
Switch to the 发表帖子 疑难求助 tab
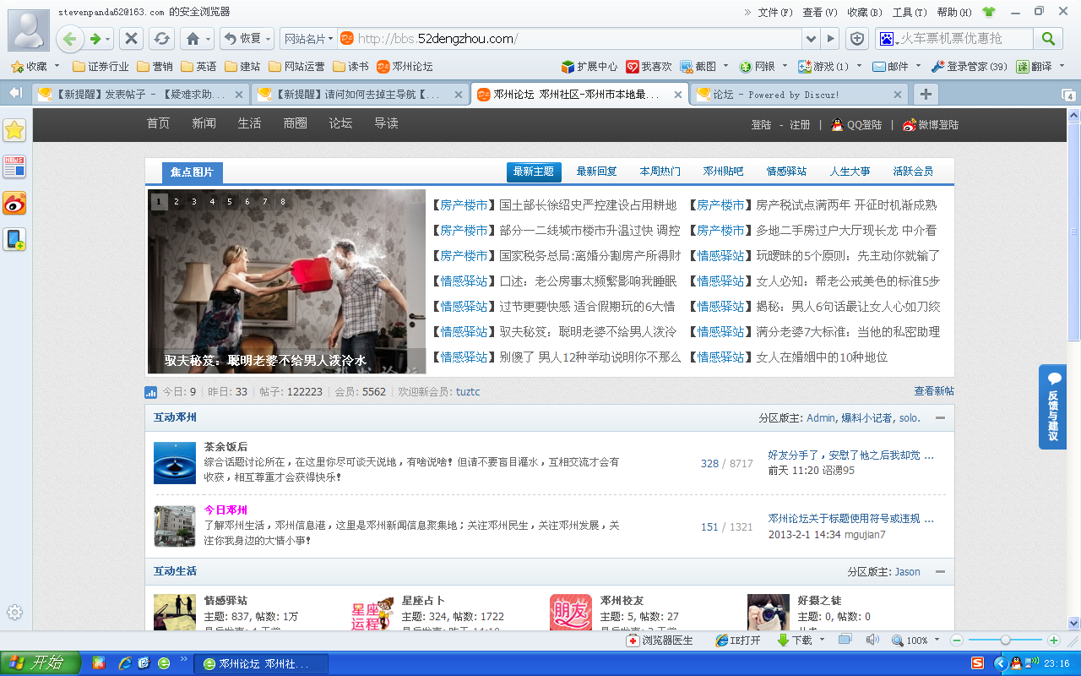pyautogui.click(x=140, y=95)
